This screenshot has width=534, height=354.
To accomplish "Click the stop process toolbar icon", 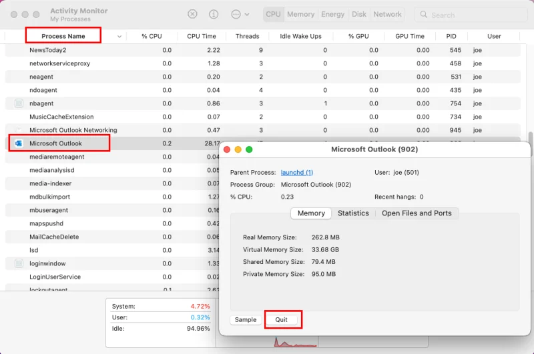I will [x=192, y=14].
